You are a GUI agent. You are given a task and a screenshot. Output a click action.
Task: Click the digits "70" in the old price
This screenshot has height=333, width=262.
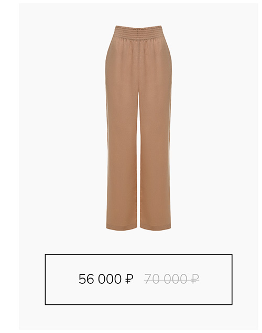click(x=152, y=279)
